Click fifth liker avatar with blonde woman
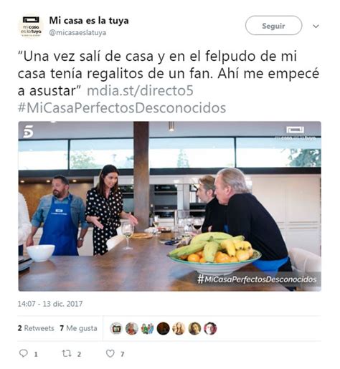 (179, 328)
